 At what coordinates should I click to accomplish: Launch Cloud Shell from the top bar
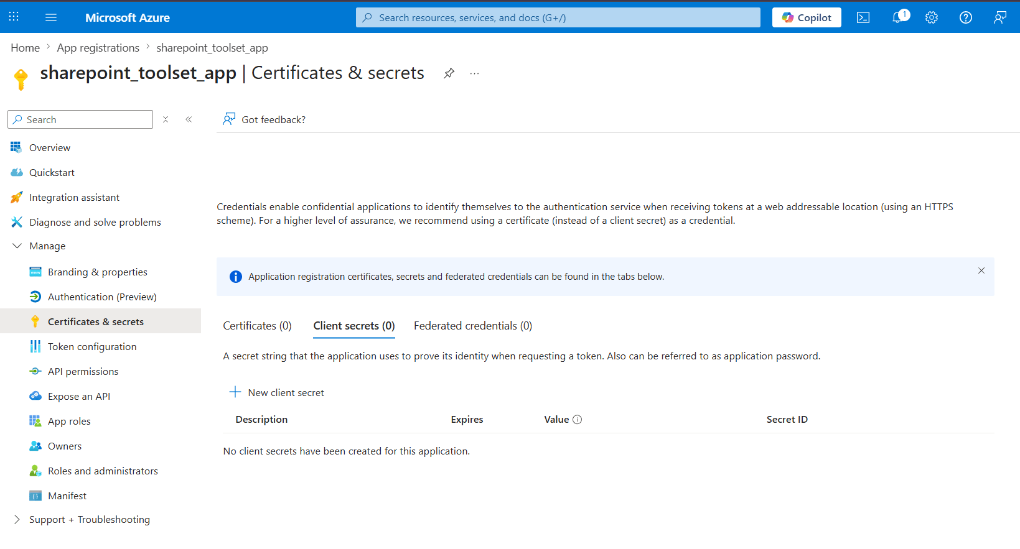(863, 17)
